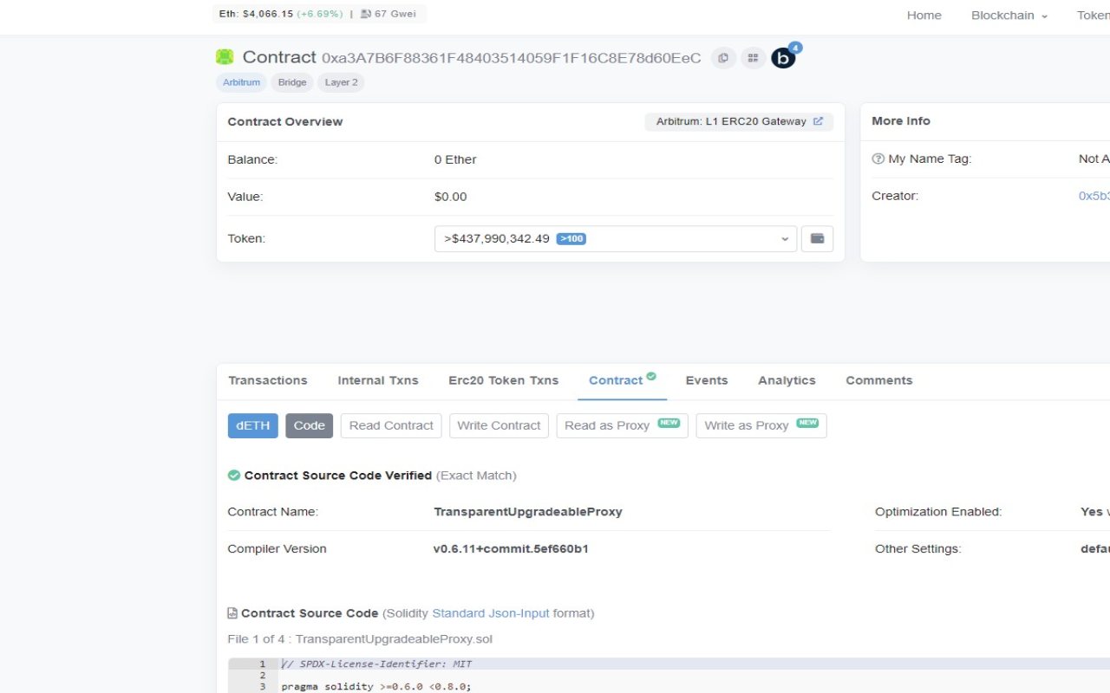Click the Gwei gas tracker icon
Screen dimensions: 1110x693
(x=365, y=14)
